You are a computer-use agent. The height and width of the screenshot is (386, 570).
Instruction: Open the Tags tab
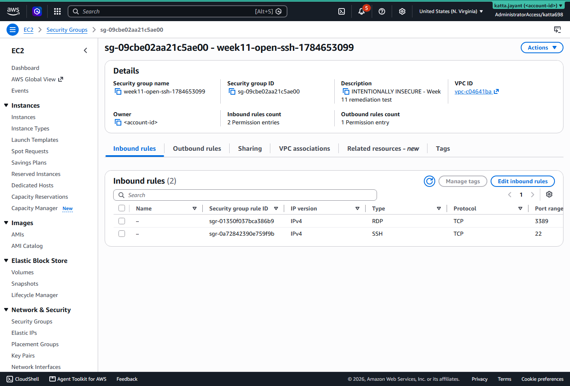443,149
